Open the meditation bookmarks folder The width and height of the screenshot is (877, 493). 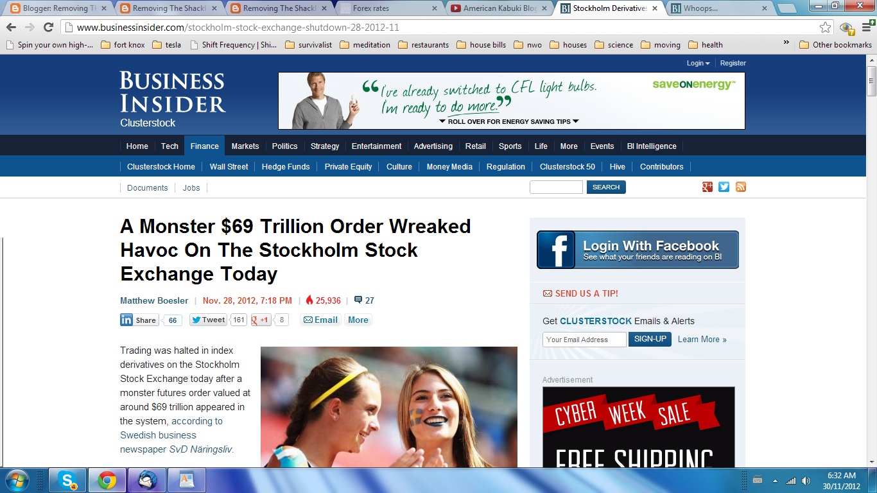(x=365, y=45)
